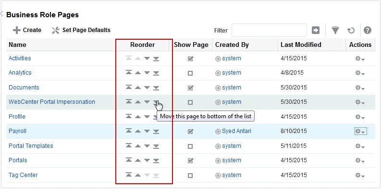Click the filter funnel icon

pyautogui.click(x=335, y=30)
